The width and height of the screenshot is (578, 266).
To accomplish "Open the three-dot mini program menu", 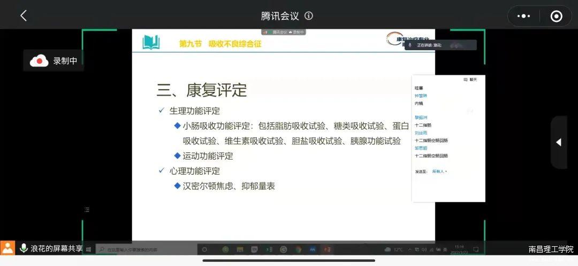I will [x=523, y=16].
